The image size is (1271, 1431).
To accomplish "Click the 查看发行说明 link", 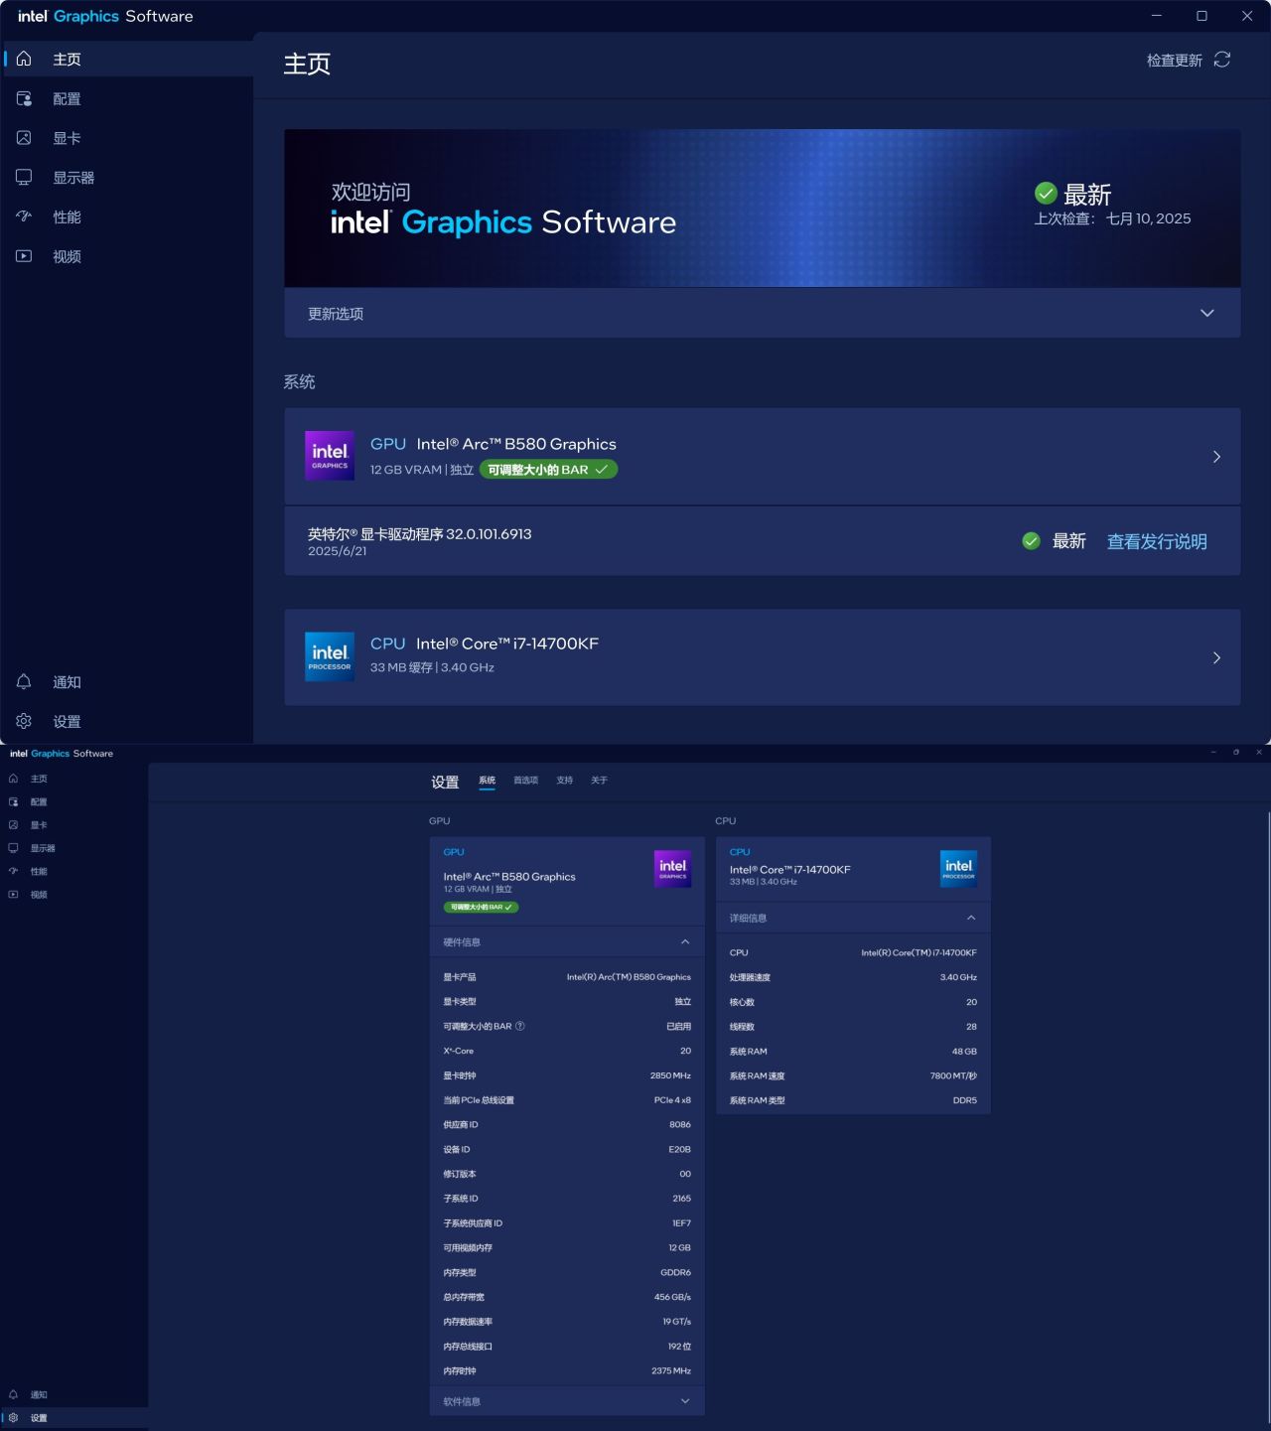I will 1157,541.
